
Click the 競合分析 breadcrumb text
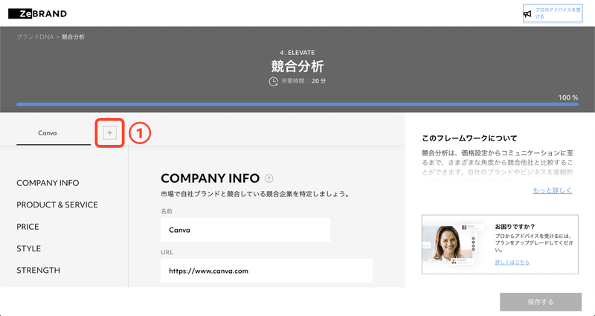(73, 37)
